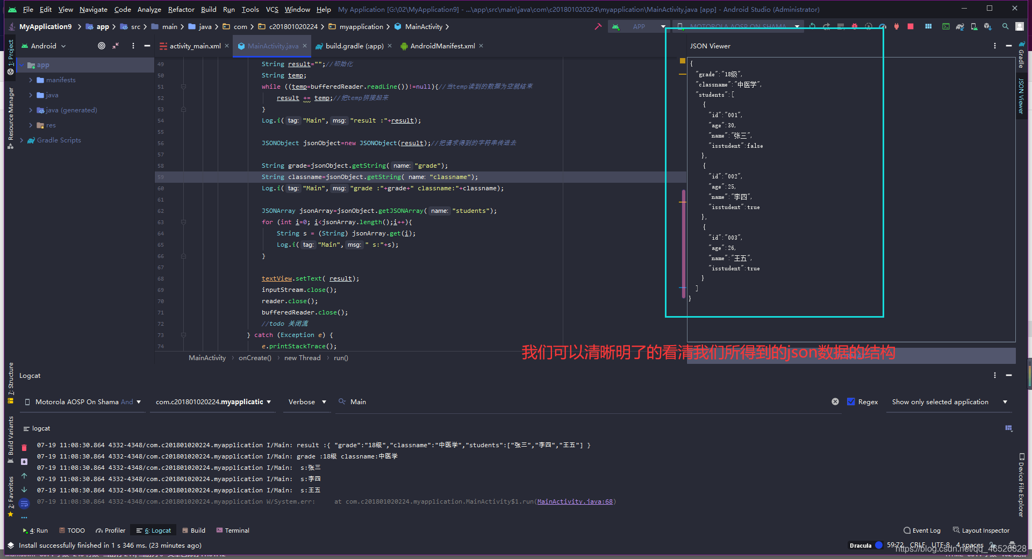The height and width of the screenshot is (559, 1032).
Task: Click Scroll to the end logcat icon
Action: [24, 462]
